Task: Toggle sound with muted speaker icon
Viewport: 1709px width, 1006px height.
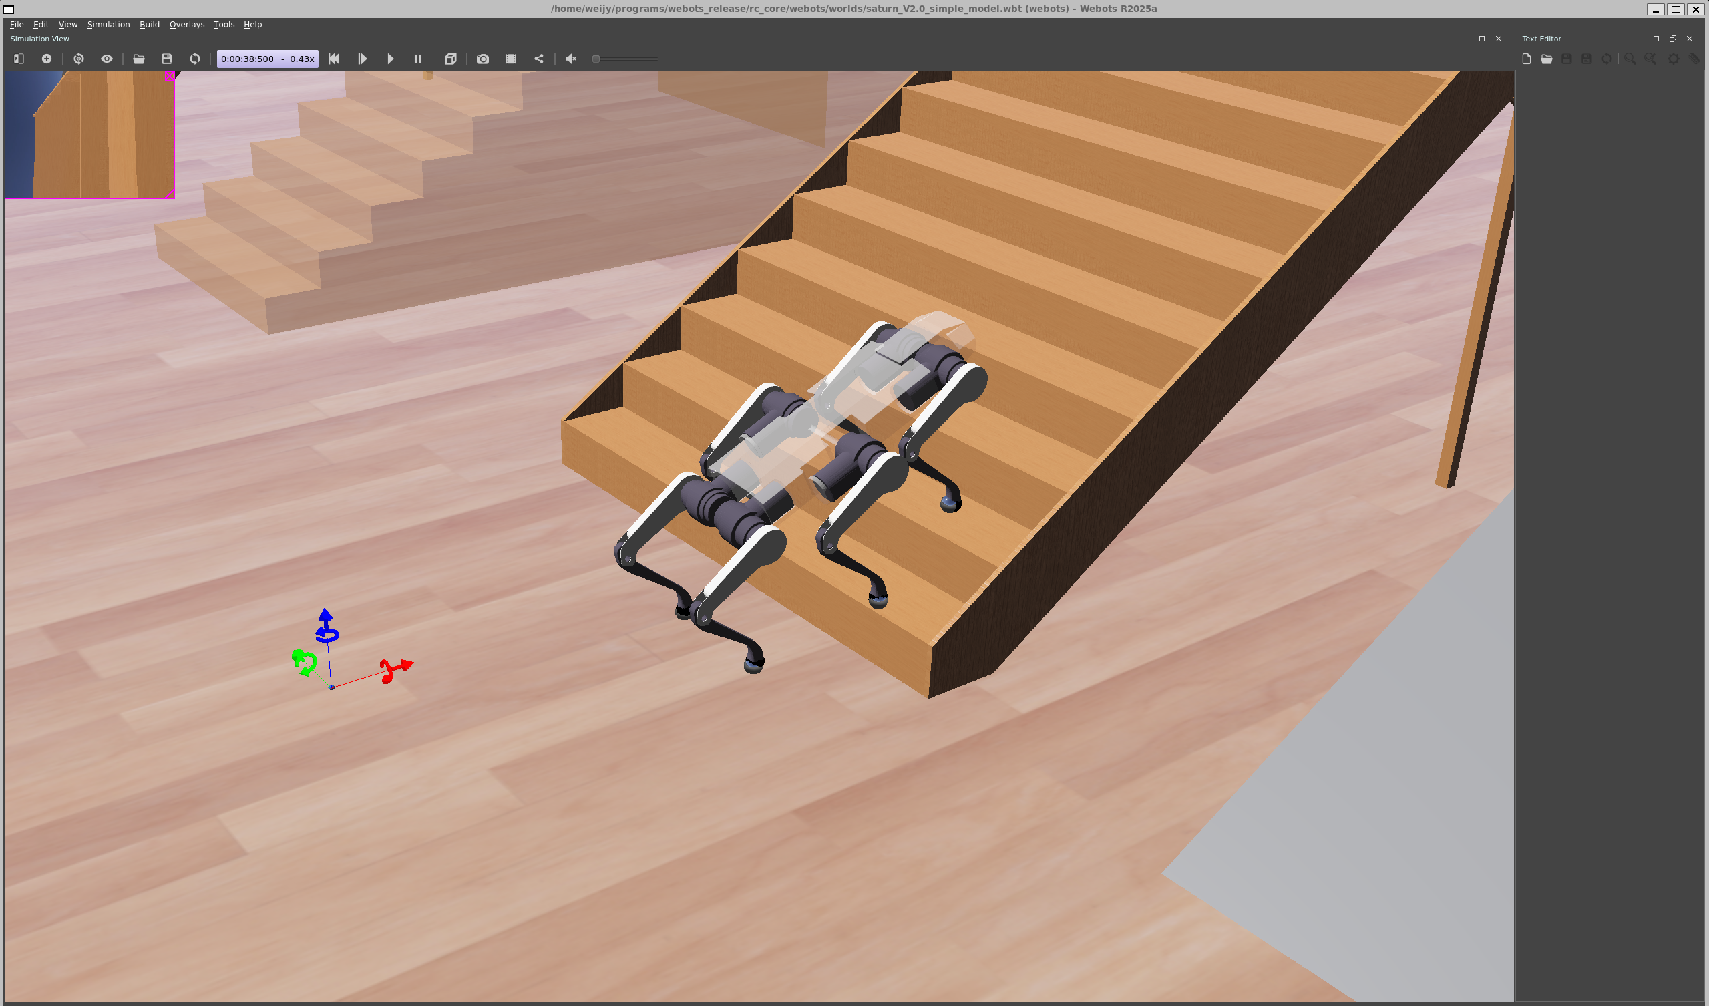Action: tap(570, 59)
